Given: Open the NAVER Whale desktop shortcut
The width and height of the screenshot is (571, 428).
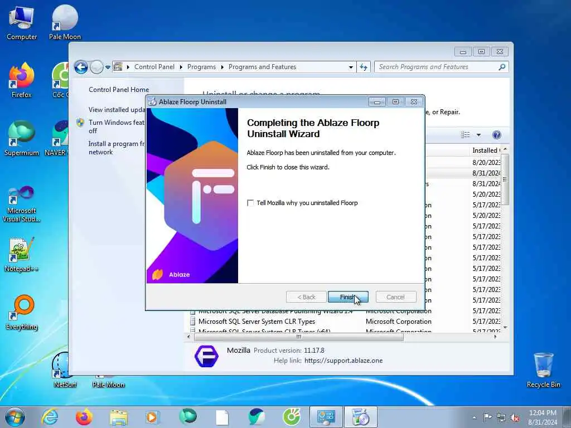Looking at the screenshot, I should point(58,139).
